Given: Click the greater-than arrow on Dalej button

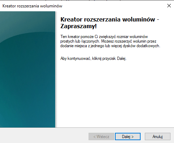Looking at the screenshot, I should click(133, 137).
